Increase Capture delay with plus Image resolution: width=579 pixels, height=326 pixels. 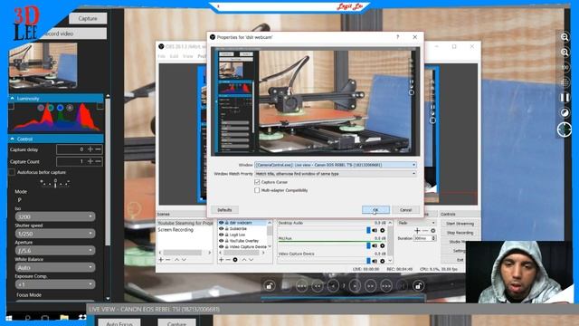coord(90,149)
